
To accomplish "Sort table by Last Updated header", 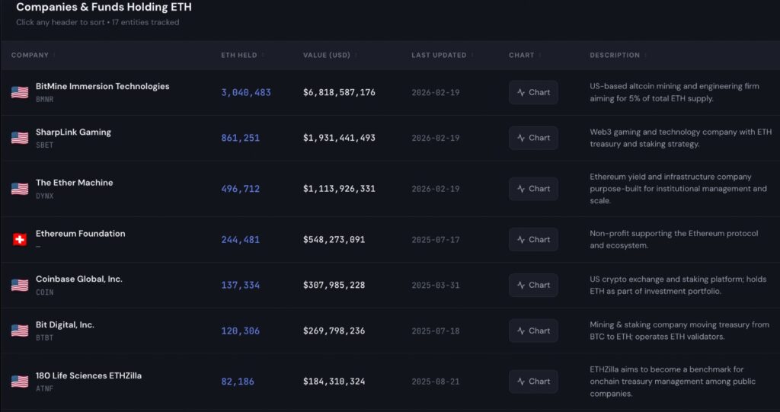I will pyautogui.click(x=440, y=56).
